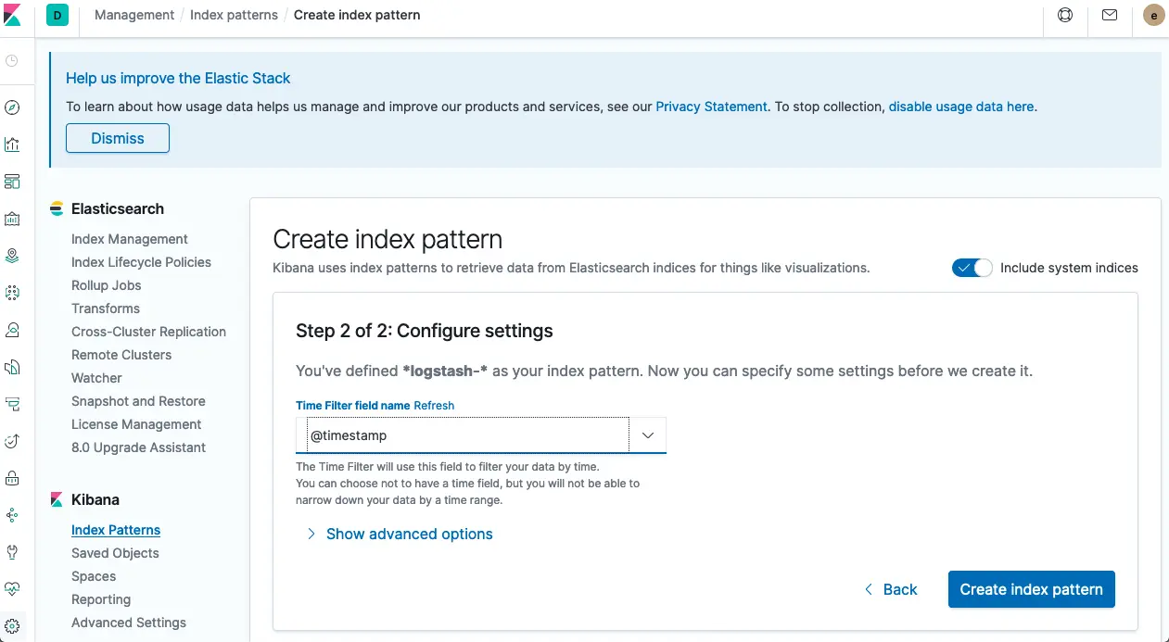Toggle the Include system indices switch
The width and height of the screenshot is (1169, 642).
tap(972, 268)
